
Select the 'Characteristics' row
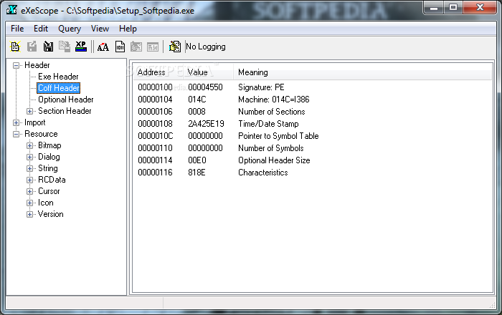(x=313, y=173)
